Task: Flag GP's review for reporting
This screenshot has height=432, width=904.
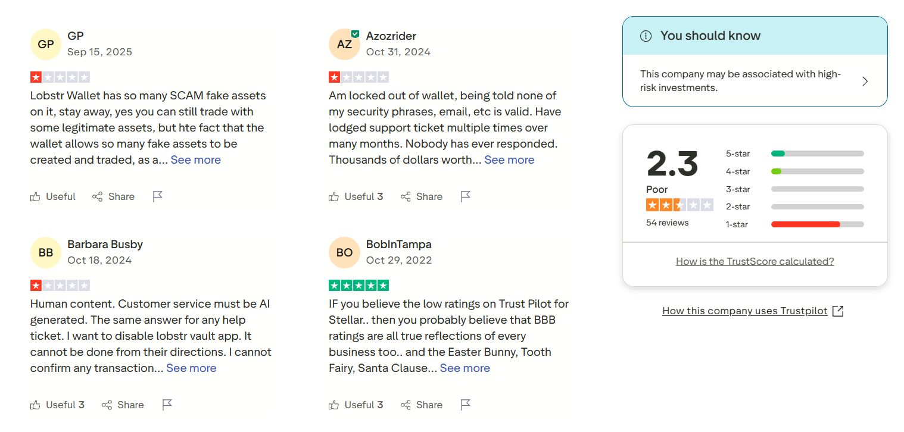Action: 158,196
